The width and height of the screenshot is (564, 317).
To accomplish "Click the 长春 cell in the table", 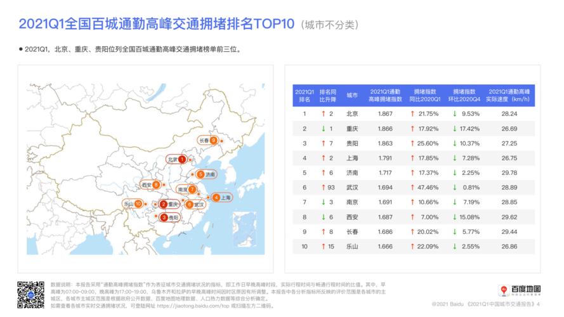I will pos(352,232).
